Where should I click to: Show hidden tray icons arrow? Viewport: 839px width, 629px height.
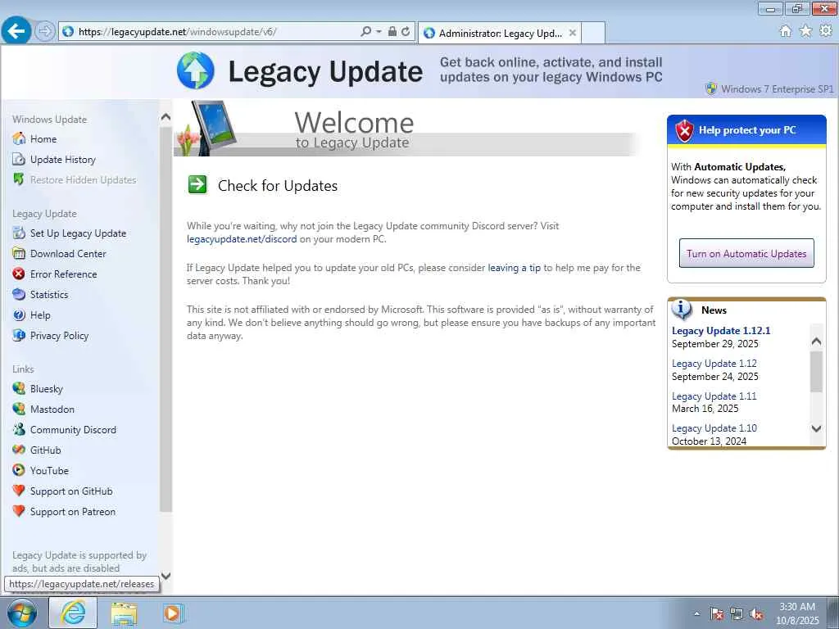[696, 614]
